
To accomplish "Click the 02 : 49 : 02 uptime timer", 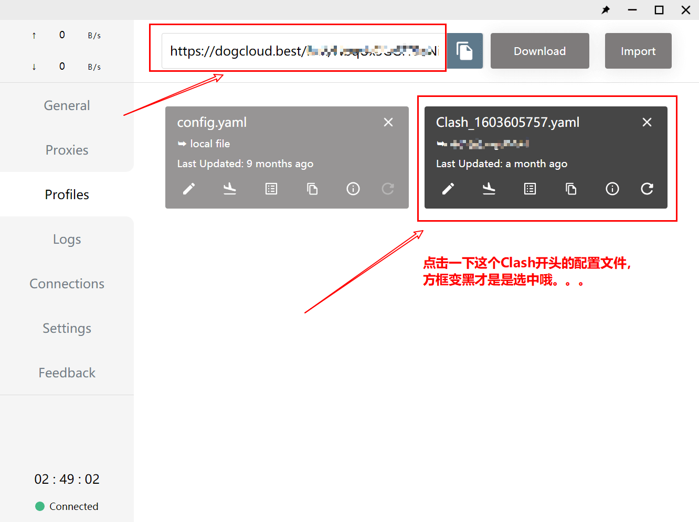I will [67, 479].
